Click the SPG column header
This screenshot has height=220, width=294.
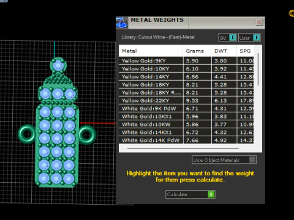(246, 51)
